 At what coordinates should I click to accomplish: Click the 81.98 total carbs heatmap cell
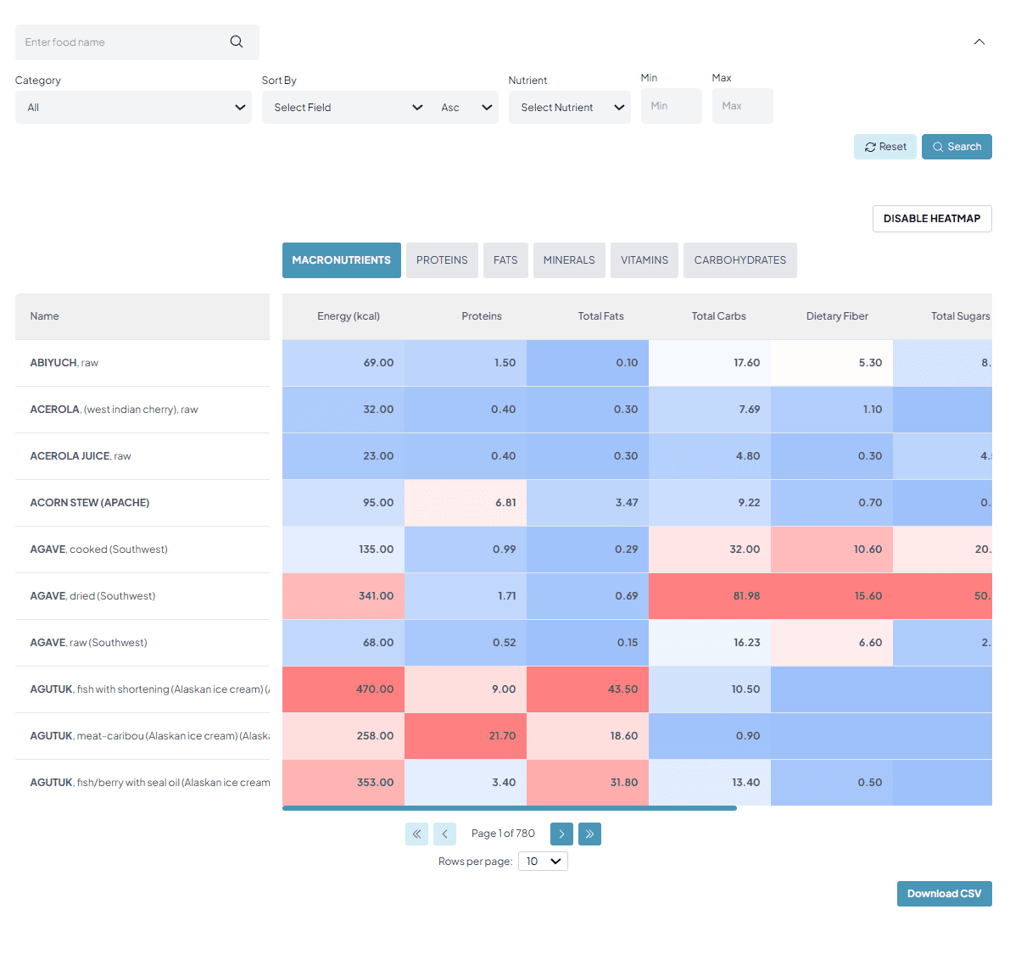(x=710, y=596)
